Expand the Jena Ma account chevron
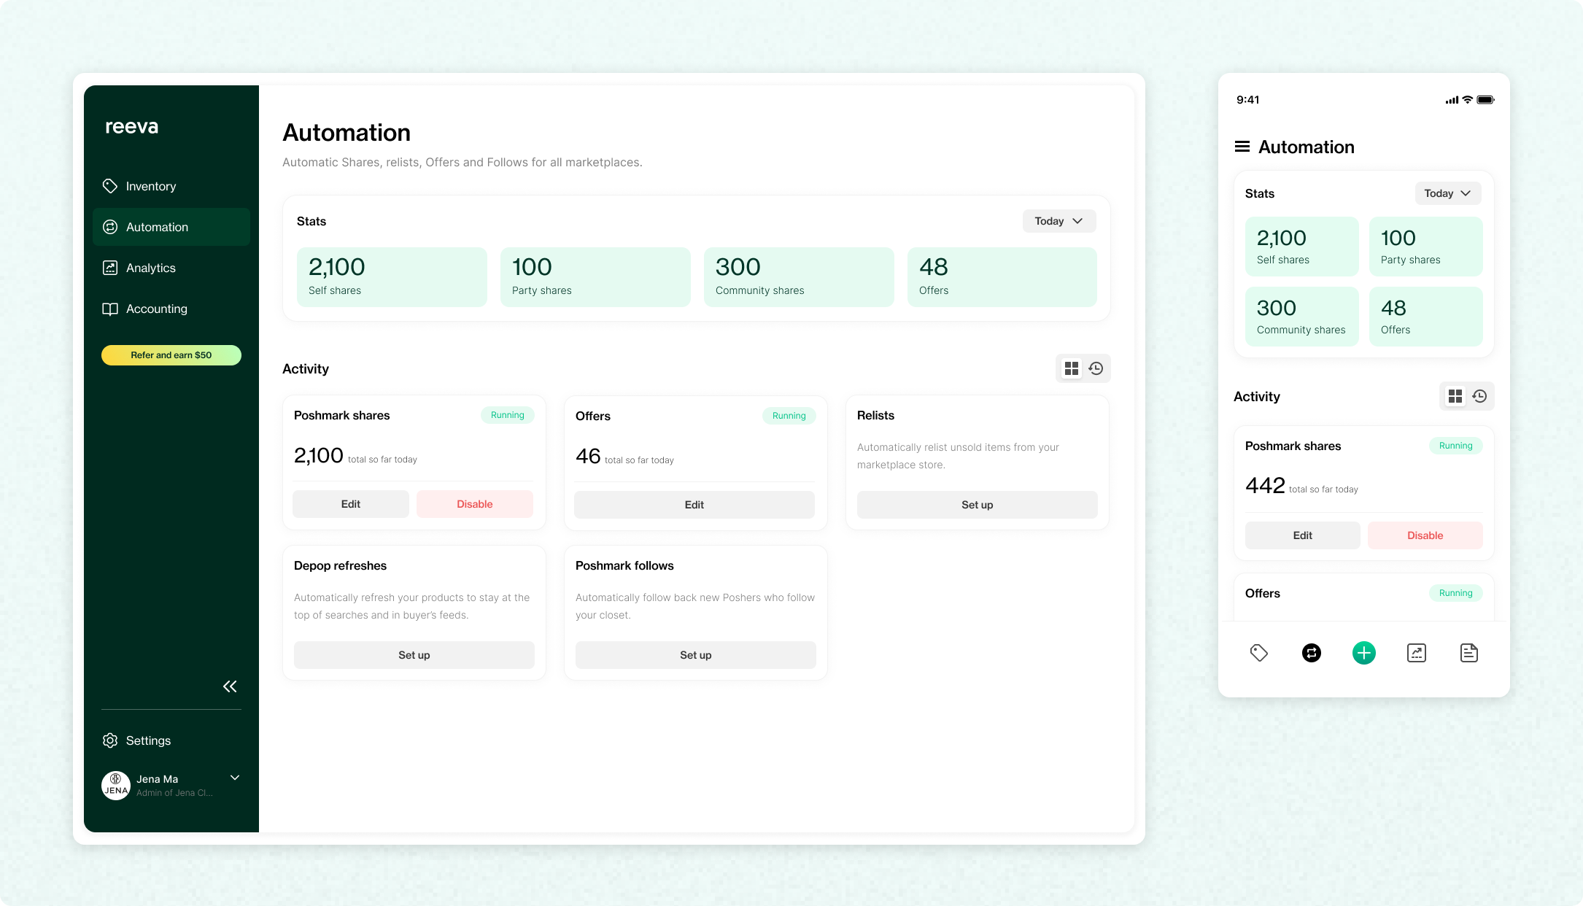 (x=235, y=778)
